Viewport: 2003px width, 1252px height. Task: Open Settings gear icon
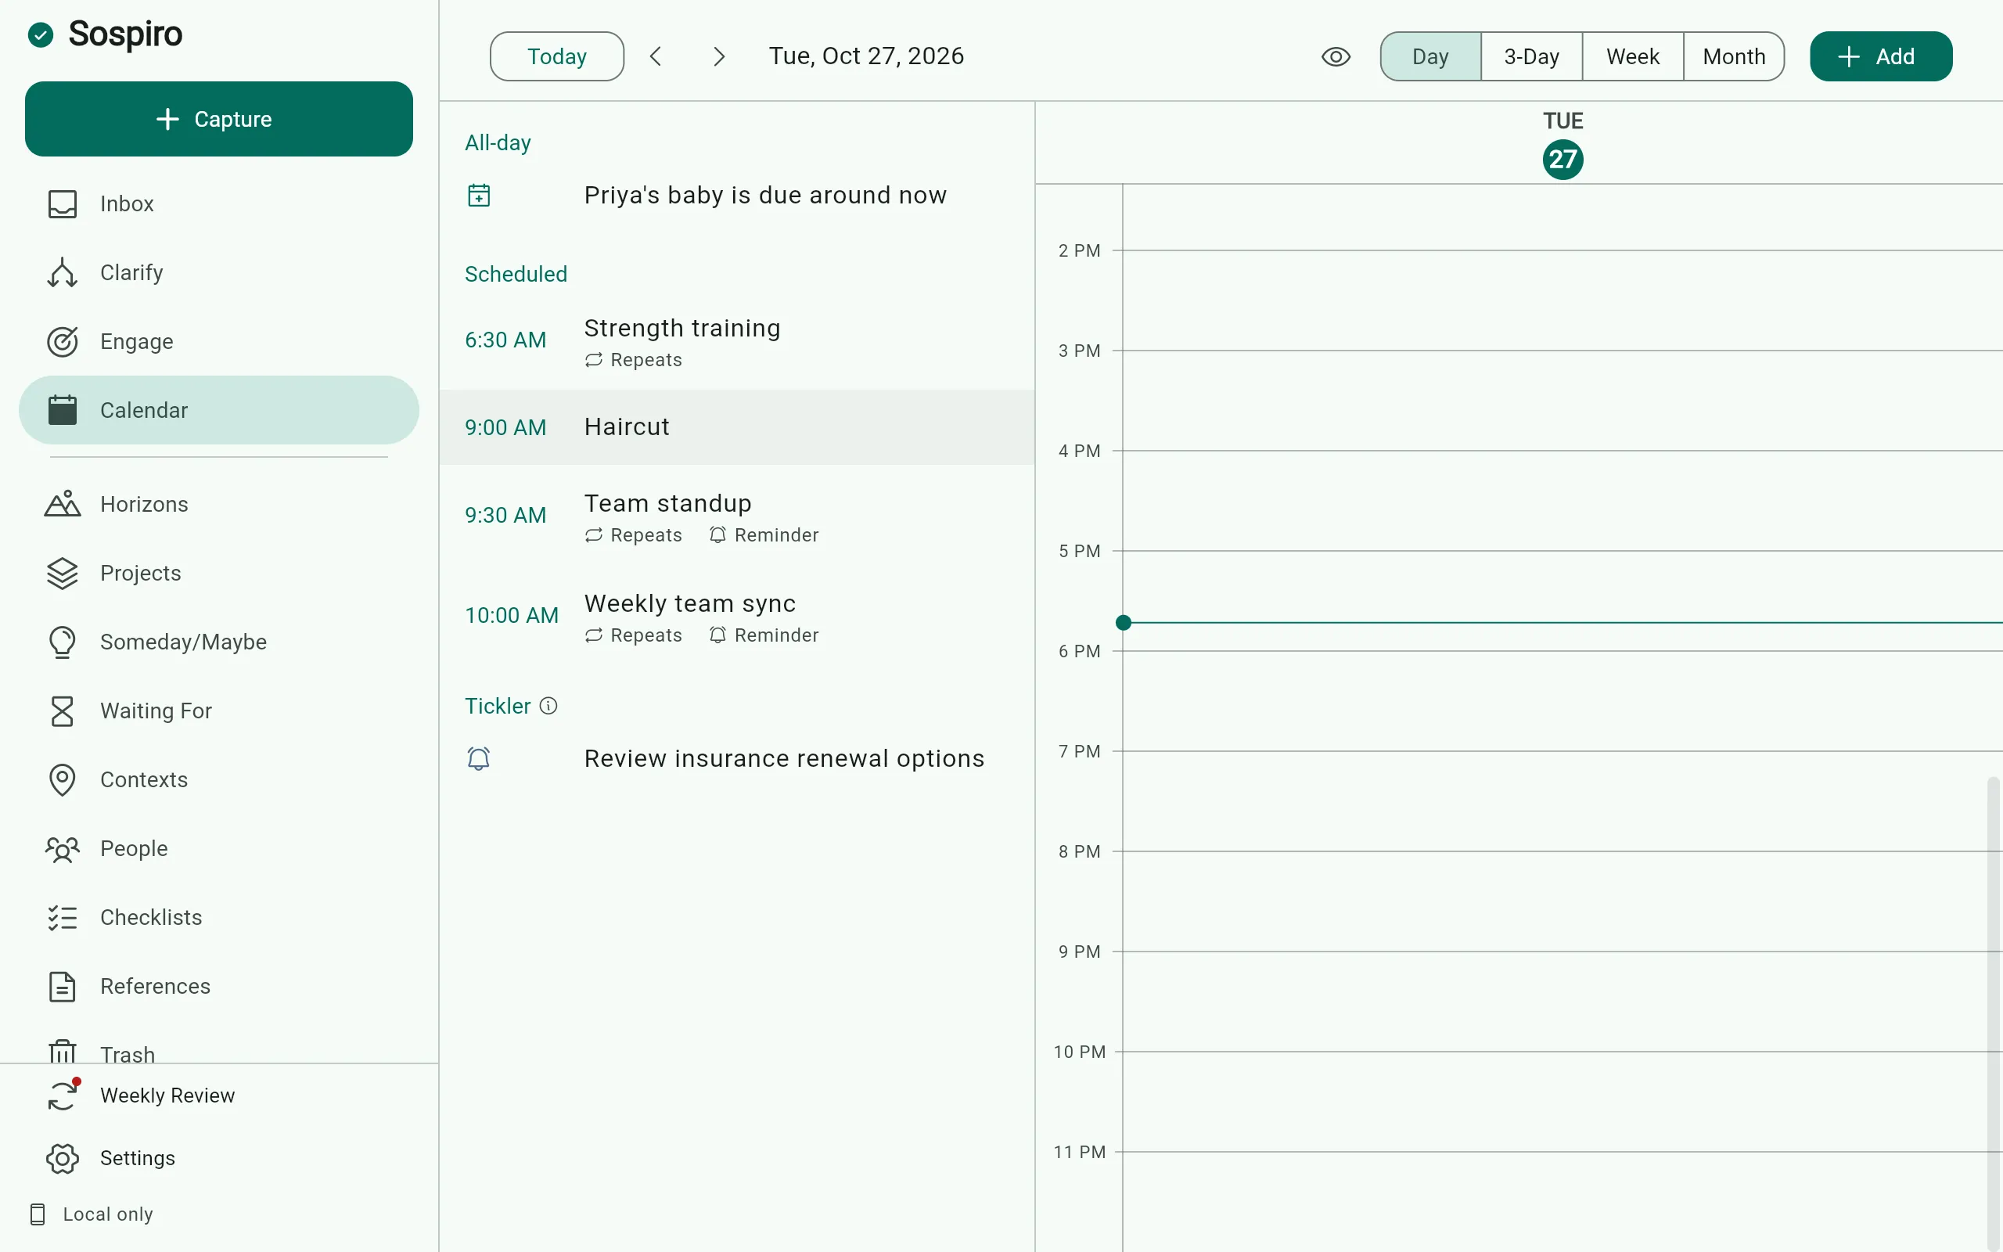[62, 1157]
